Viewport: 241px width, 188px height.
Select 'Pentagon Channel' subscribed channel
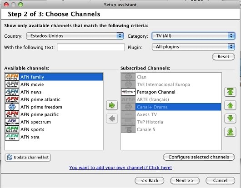[x=171, y=92]
